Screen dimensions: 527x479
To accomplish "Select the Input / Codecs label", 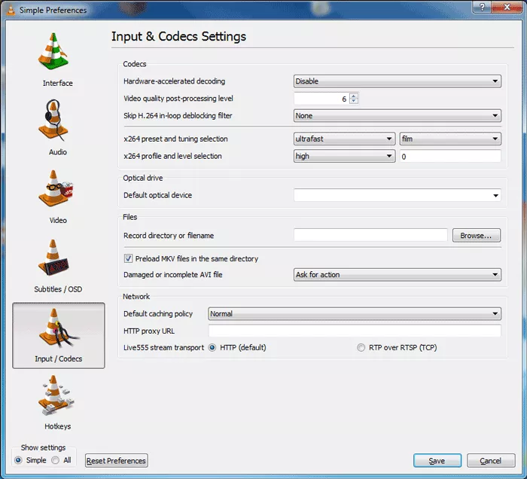I will [x=59, y=359].
